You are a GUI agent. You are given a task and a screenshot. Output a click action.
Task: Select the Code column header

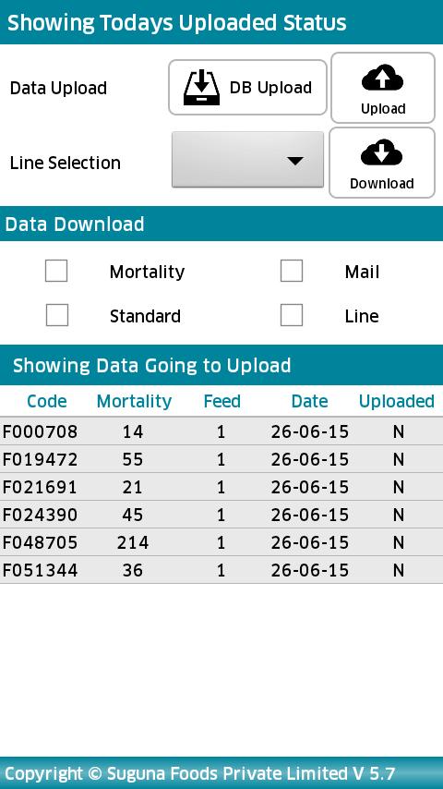tap(47, 401)
